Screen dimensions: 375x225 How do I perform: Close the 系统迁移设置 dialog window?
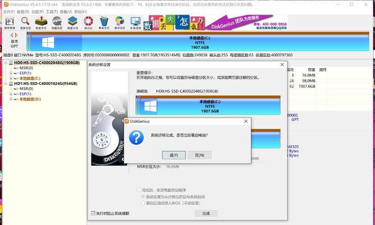(282, 65)
